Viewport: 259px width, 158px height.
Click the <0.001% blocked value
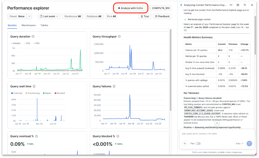102,144
